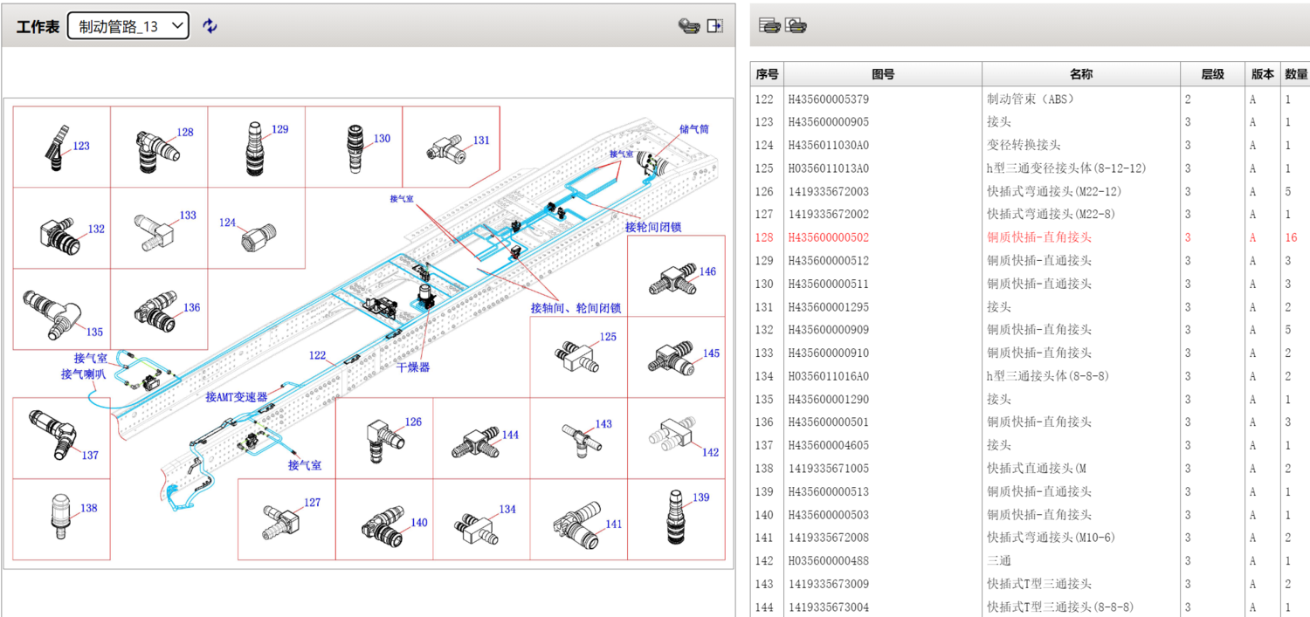Click the 图号 column header
1310x617 pixels.
point(883,75)
